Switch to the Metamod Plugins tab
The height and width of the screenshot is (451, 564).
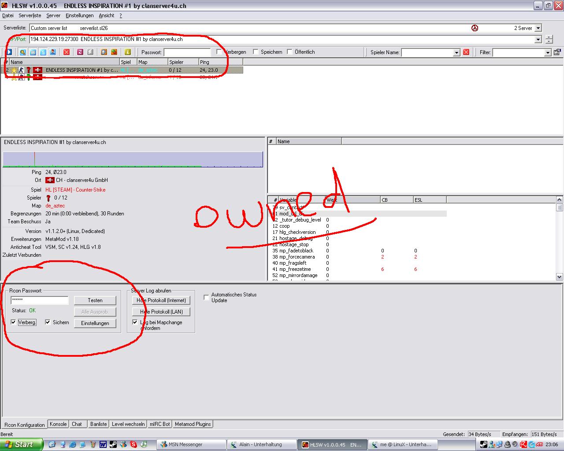[x=193, y=424]
